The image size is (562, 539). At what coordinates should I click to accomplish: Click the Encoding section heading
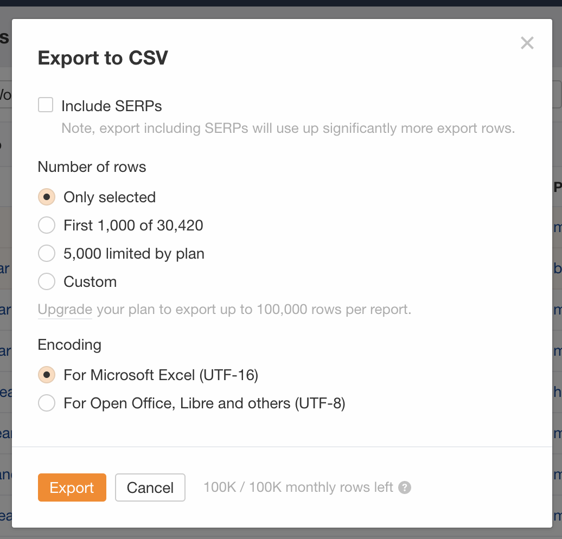69,345
